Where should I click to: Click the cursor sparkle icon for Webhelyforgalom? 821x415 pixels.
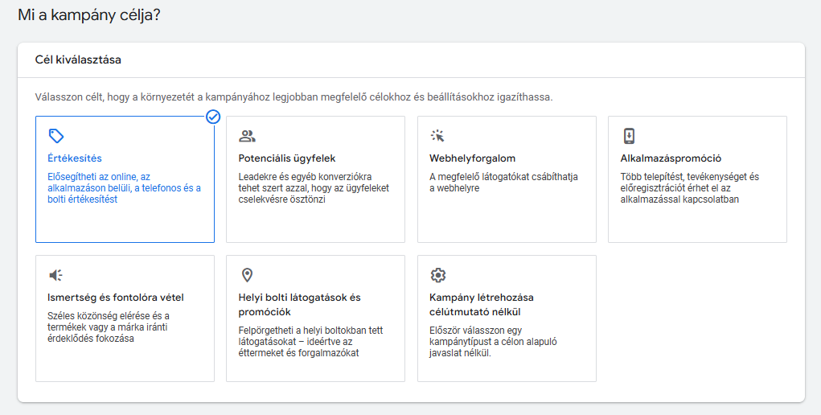(x=437, y=136)
